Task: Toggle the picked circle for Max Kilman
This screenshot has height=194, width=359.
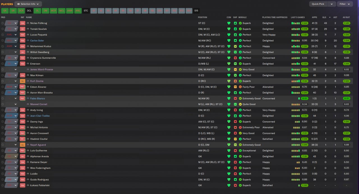Action: (3, 75)
